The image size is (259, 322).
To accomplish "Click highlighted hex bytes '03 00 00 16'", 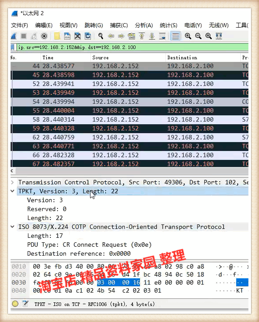I will [x=119, y=282].
